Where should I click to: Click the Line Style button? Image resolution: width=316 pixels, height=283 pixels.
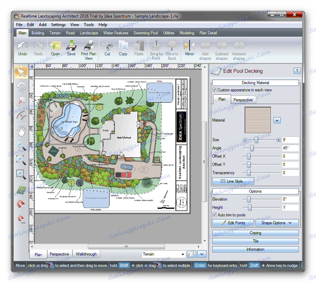point(233,181)
